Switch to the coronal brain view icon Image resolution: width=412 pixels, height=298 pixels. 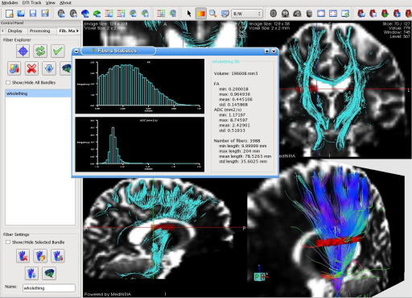point(285,13)
